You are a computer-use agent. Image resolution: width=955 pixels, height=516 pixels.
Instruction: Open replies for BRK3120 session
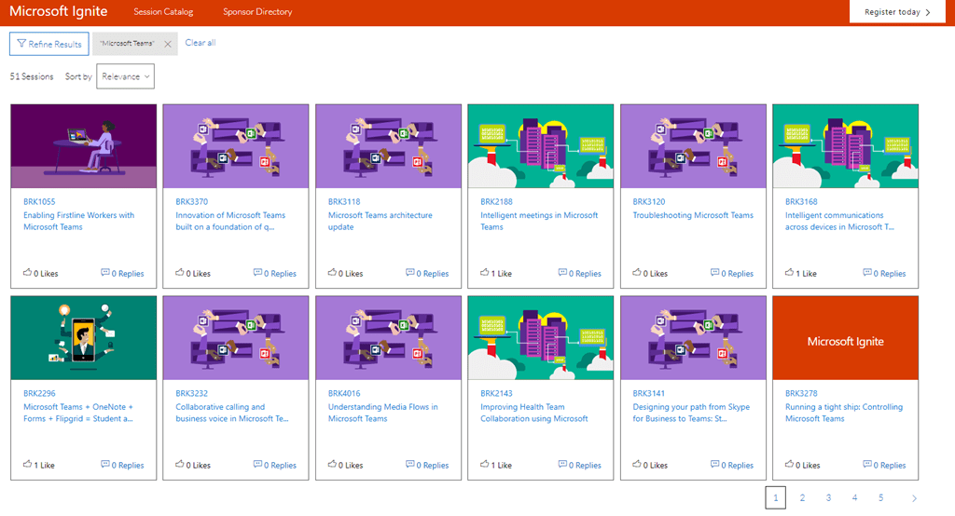[x=731, y=273]
